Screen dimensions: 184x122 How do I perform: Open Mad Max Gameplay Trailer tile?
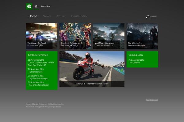coord(109,36)
